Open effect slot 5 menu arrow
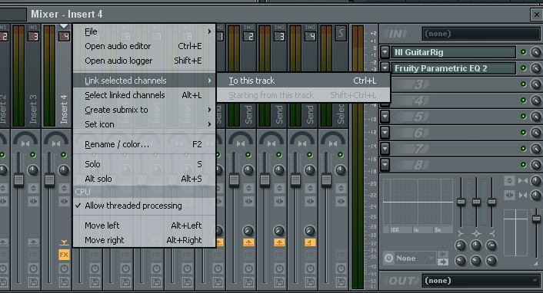Image resolution: width=543 pixels, height=293 pixels. pyautogui.click(x=385, y=117)
